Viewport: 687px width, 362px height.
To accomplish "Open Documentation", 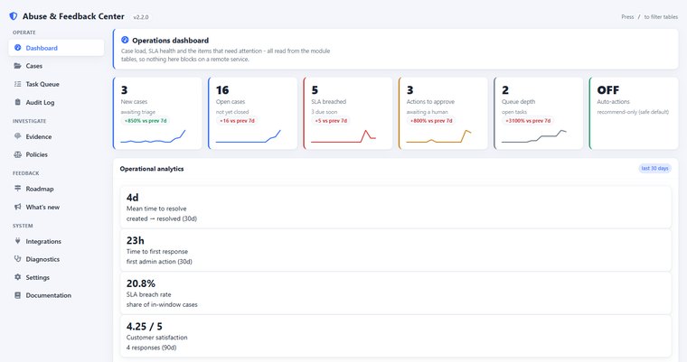I will [56, 295].
